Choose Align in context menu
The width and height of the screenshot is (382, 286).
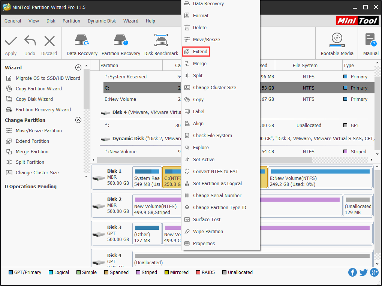220,124
